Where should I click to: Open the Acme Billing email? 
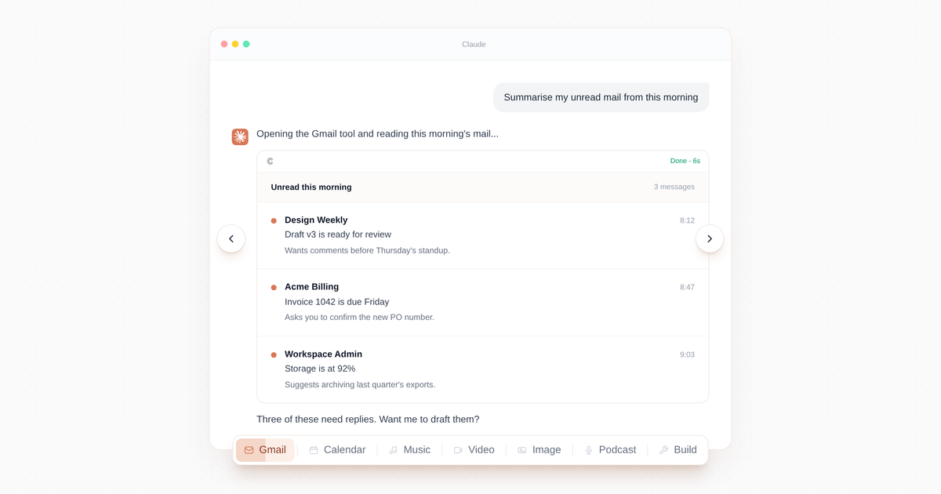(482, 303)
